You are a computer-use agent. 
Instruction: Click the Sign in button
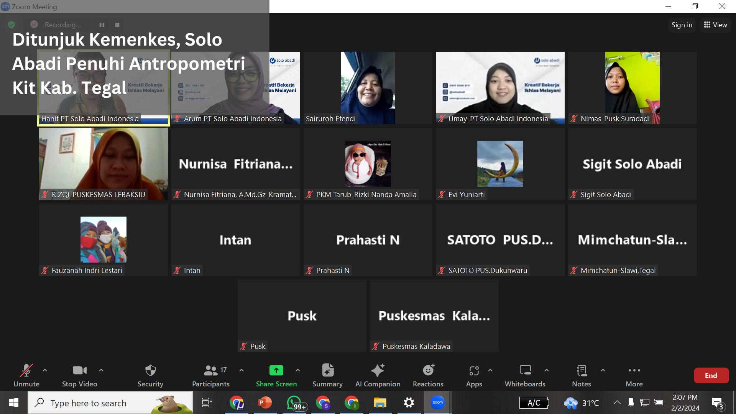coord(682,25)
